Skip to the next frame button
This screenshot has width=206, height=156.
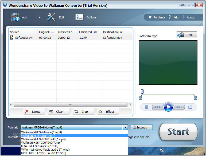coord(179,107)
